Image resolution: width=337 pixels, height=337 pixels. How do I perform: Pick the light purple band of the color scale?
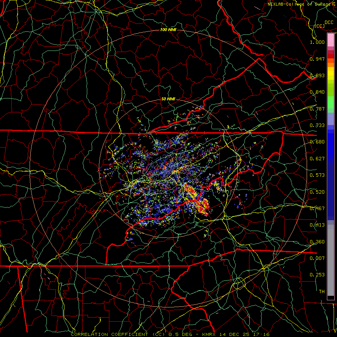[331, 119]
